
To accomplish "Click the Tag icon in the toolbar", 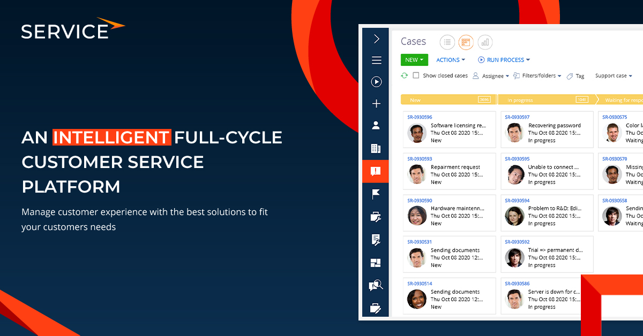I will point(575,75).
